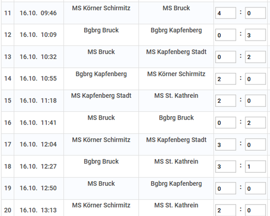Select away score input of match 15

point(255,101)
